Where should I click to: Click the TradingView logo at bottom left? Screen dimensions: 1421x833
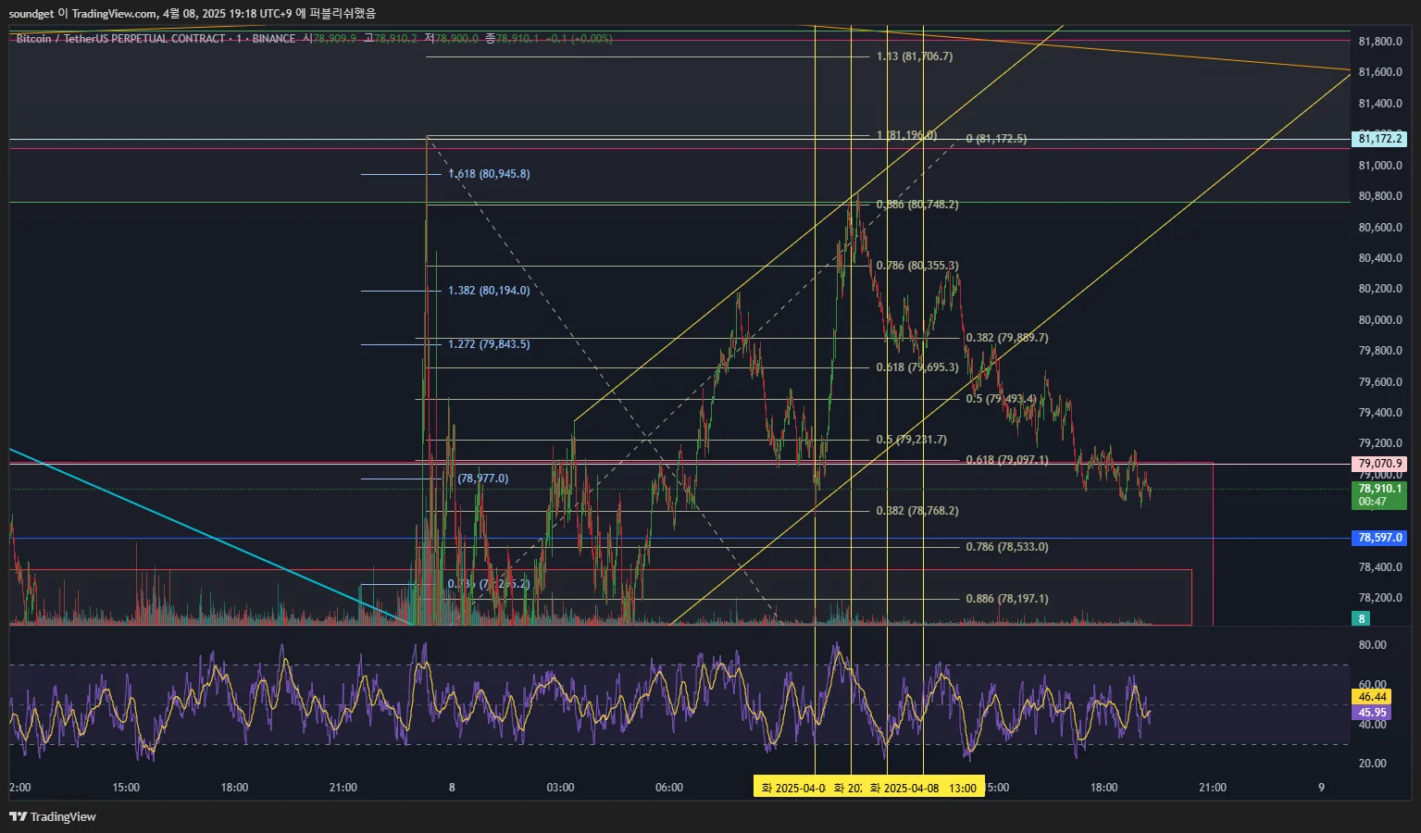[x=53, y=816]
